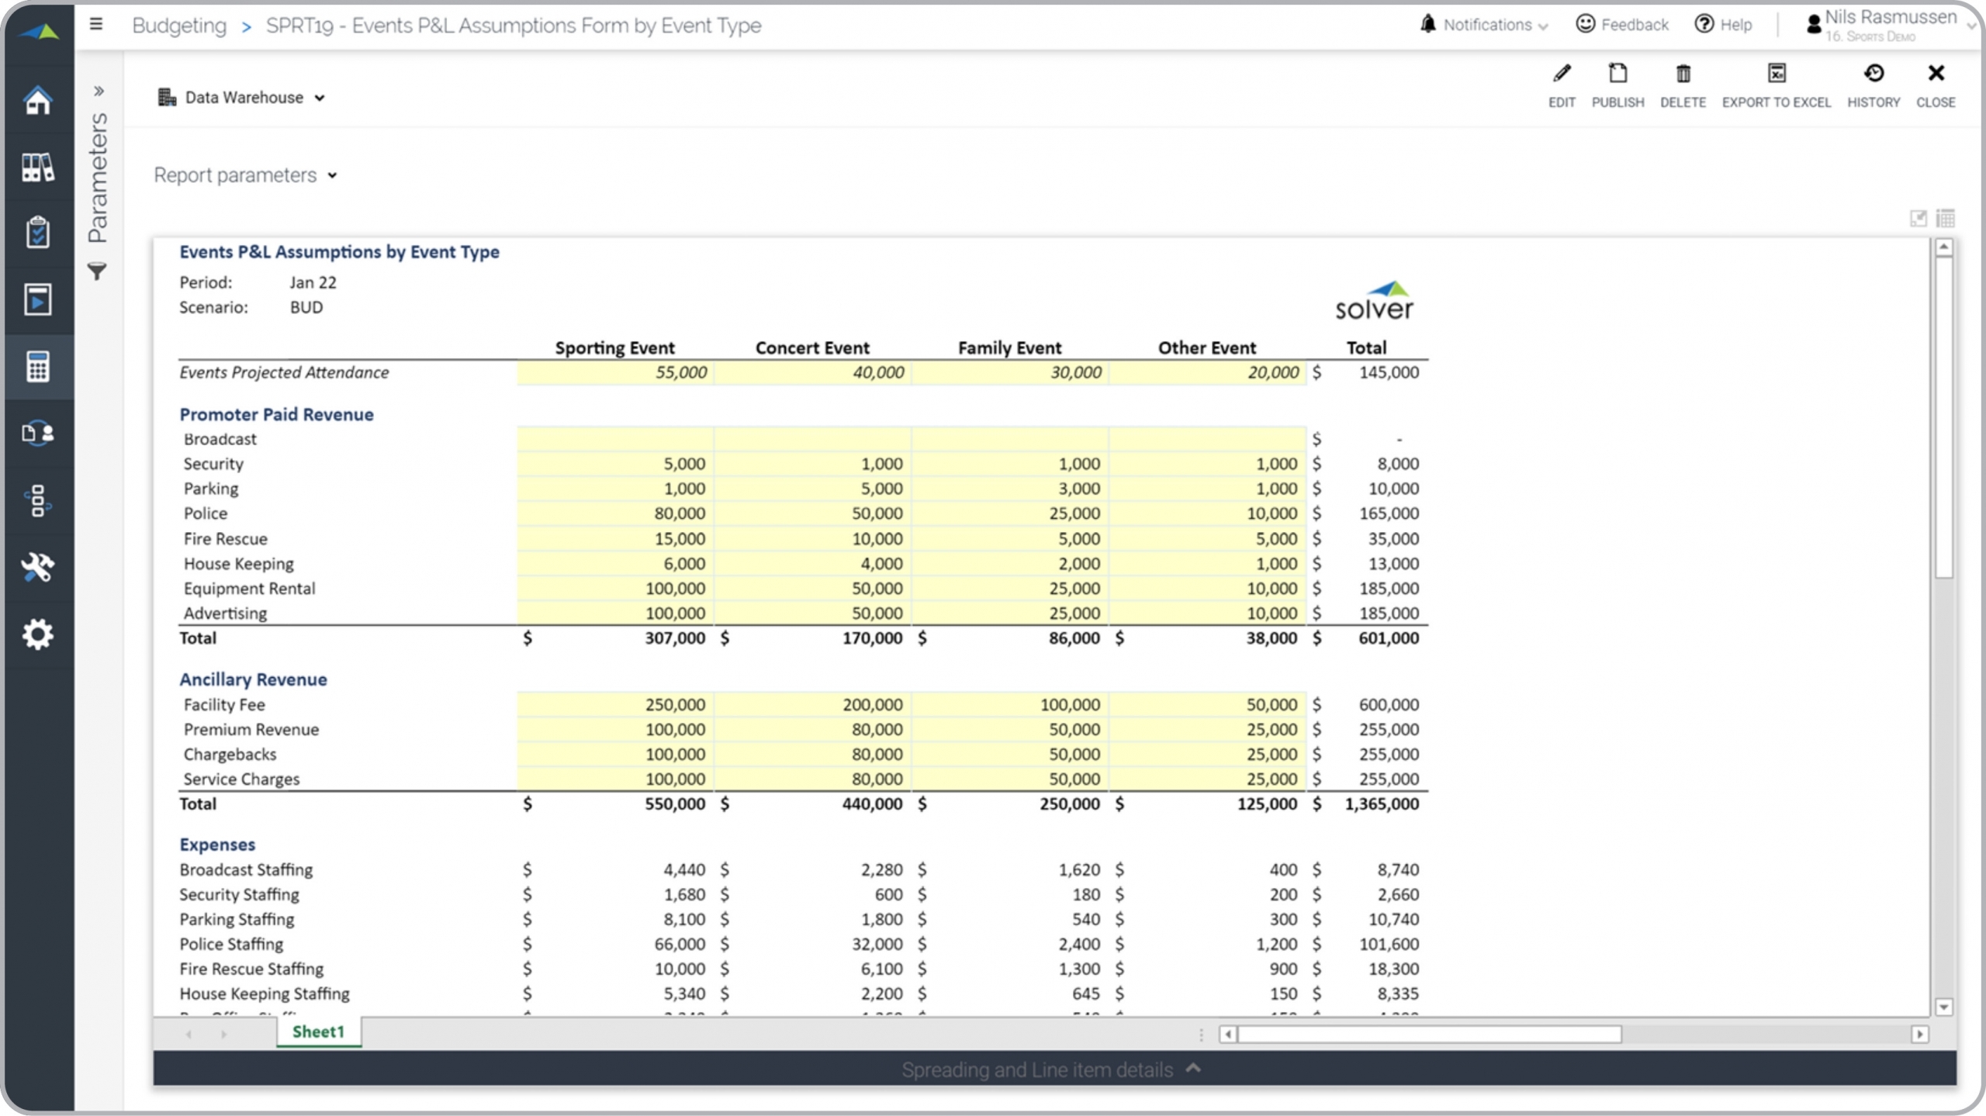This screenshot has width=1986, height=1116.
Task: Open the Home icon in left sidebar
Action: coord(37,101)
